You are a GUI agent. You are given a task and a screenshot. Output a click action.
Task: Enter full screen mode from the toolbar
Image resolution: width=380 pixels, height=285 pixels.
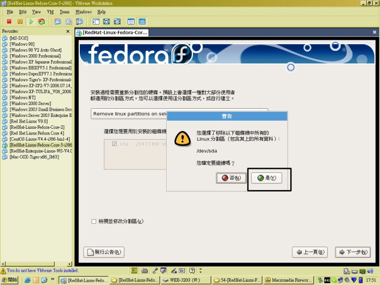tap(117, 21)
